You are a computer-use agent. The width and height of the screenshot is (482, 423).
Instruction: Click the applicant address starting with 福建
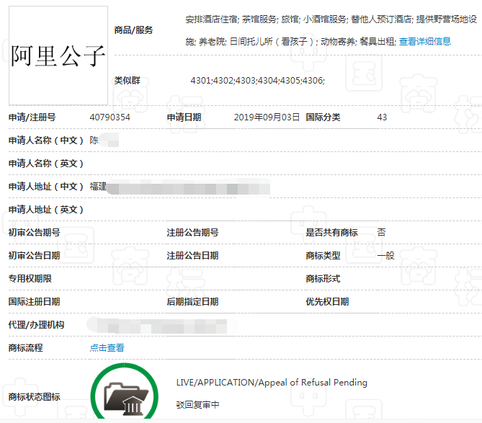point(98,187)
